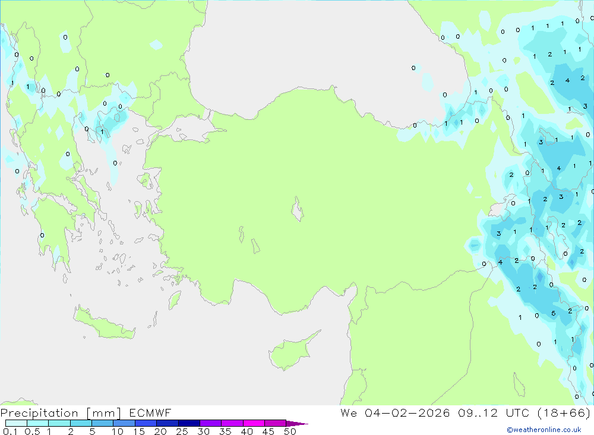Screen dimensions: 594x435
Task: Click the "35" legend scale label
Action: pos(225,431)
